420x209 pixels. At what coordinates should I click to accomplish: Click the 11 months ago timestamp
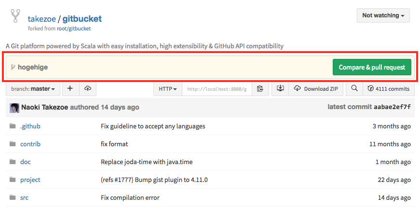[x=390, y=144]
